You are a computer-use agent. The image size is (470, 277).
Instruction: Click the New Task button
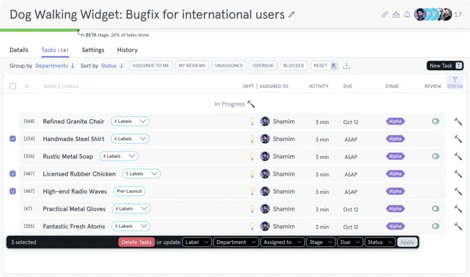tap(445, 65)
